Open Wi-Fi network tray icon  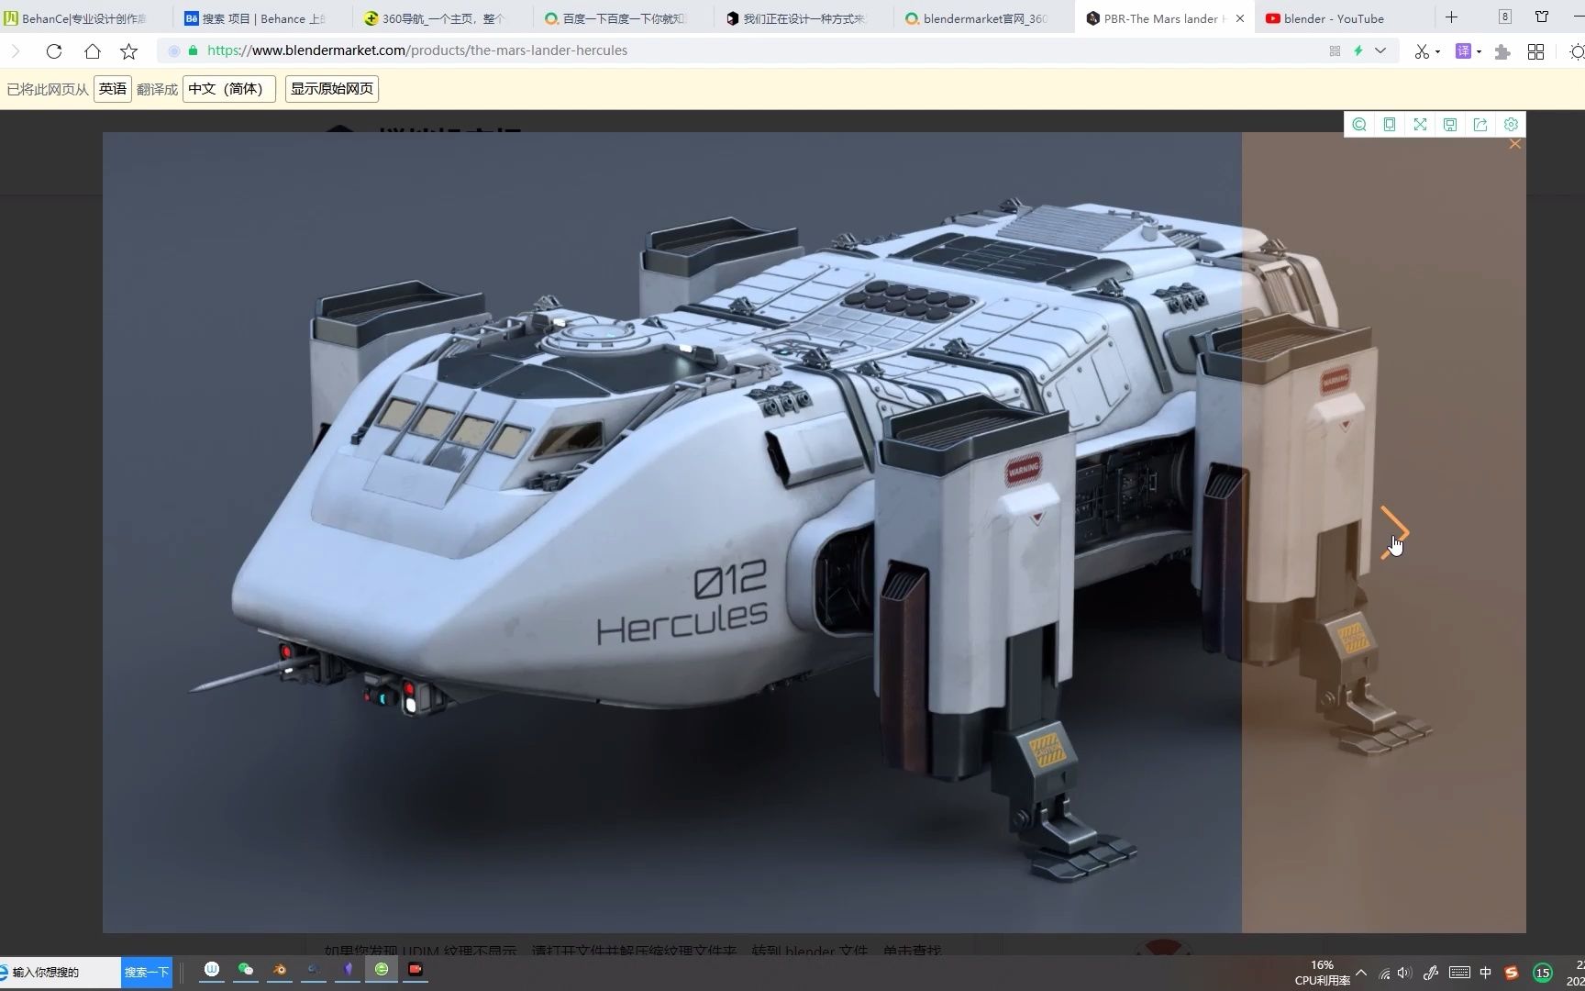(x=1385, y=973)
